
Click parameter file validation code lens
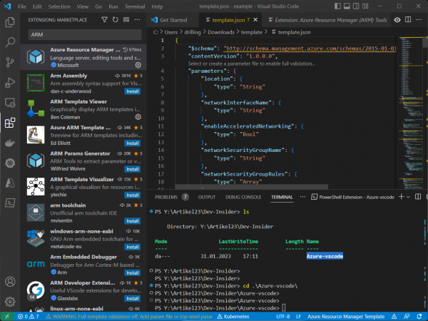pyautogui.click(x=251, y=63)
